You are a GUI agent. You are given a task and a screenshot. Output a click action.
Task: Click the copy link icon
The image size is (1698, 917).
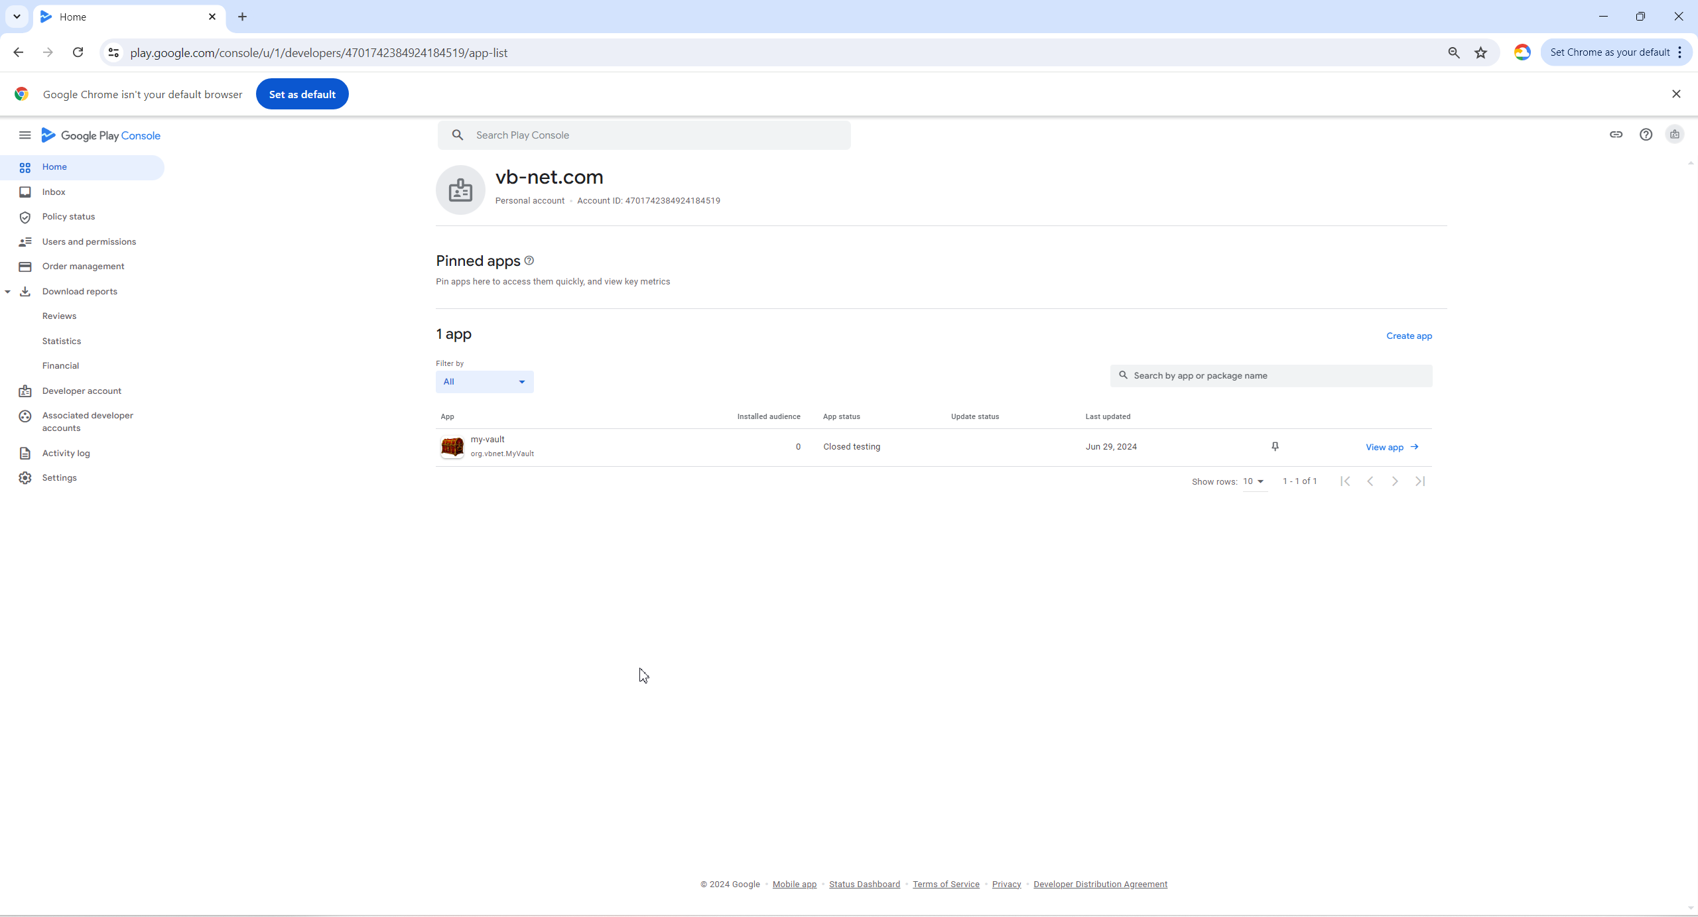click(x=1616, y=135)
